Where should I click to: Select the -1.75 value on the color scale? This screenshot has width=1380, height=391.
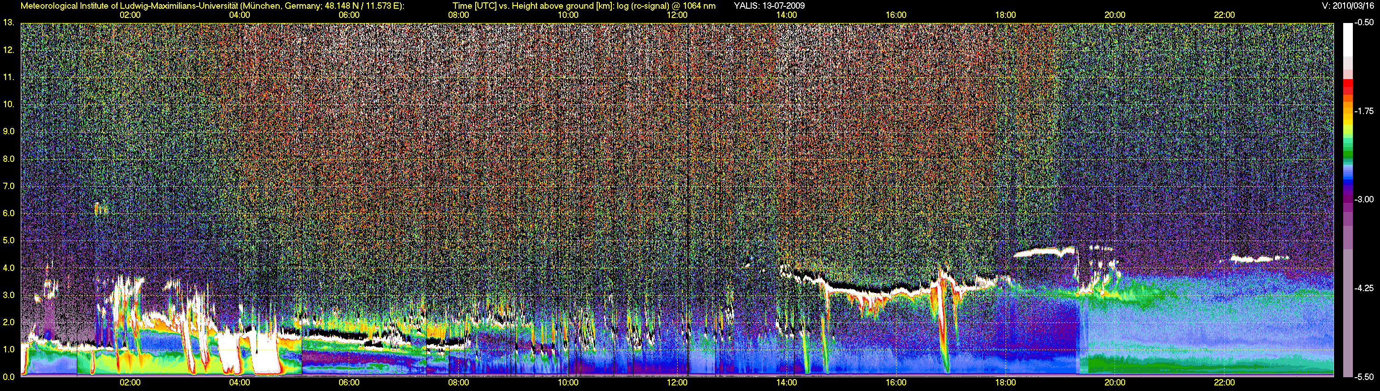1364,111
